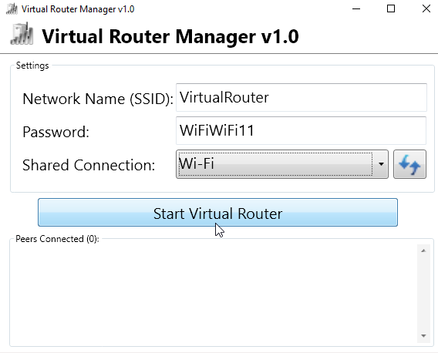Click the Network Name (SSID) label

(x=98, y=99)
